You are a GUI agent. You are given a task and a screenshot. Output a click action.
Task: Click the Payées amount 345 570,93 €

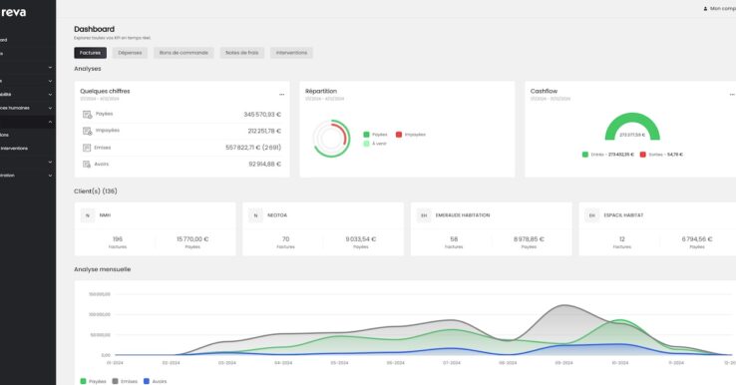point(262,115)
